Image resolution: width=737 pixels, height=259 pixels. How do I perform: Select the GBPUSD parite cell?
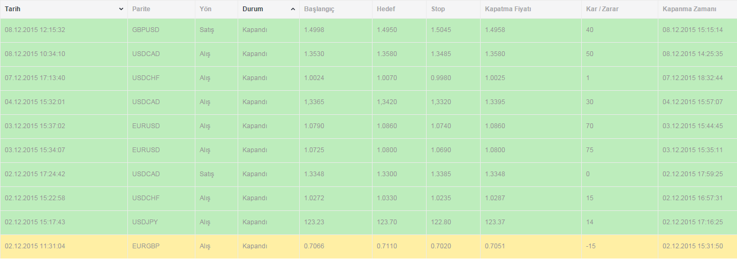click(x=145, y=30)
